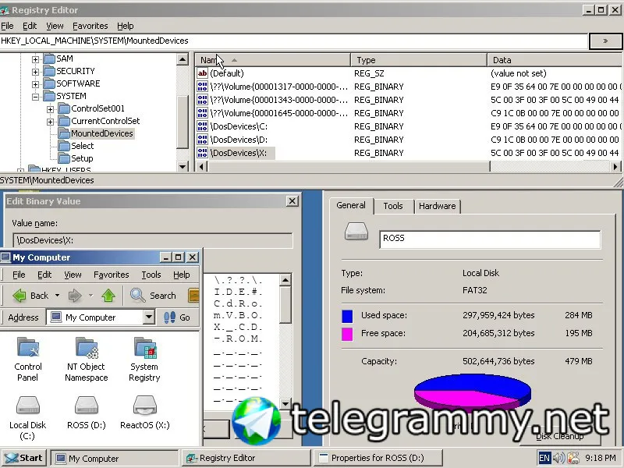Expand the ControlSet001 key
This screenshot has height=468, width=624.
pos(50,109)
